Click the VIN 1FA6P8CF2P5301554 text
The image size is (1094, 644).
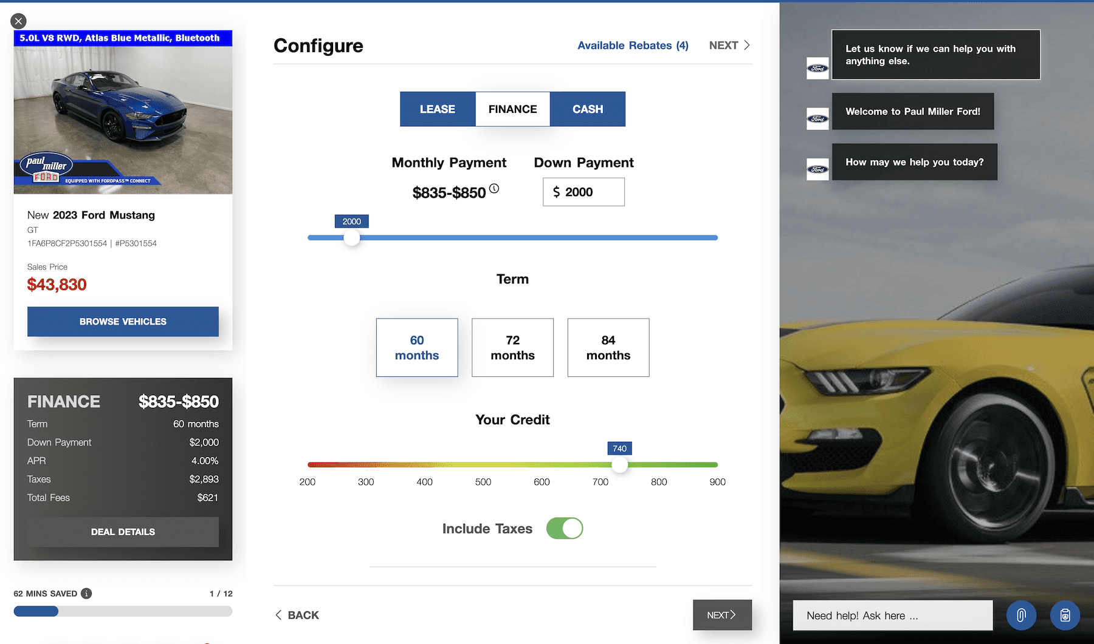point(67,243)
